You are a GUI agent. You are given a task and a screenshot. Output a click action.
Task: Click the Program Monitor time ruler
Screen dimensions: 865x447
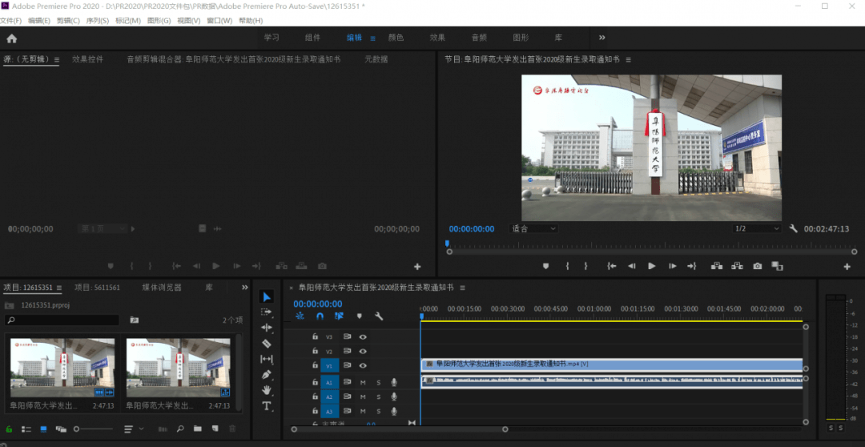tap(651, 244)
